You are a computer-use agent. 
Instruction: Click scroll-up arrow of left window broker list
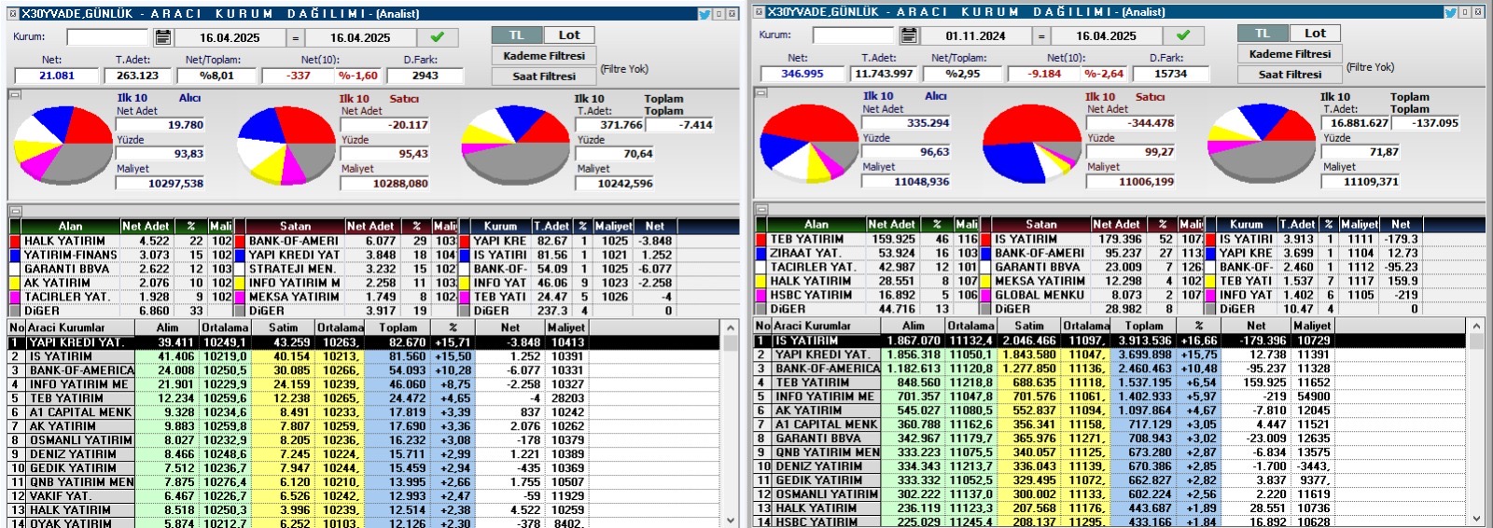coord(730,328)
